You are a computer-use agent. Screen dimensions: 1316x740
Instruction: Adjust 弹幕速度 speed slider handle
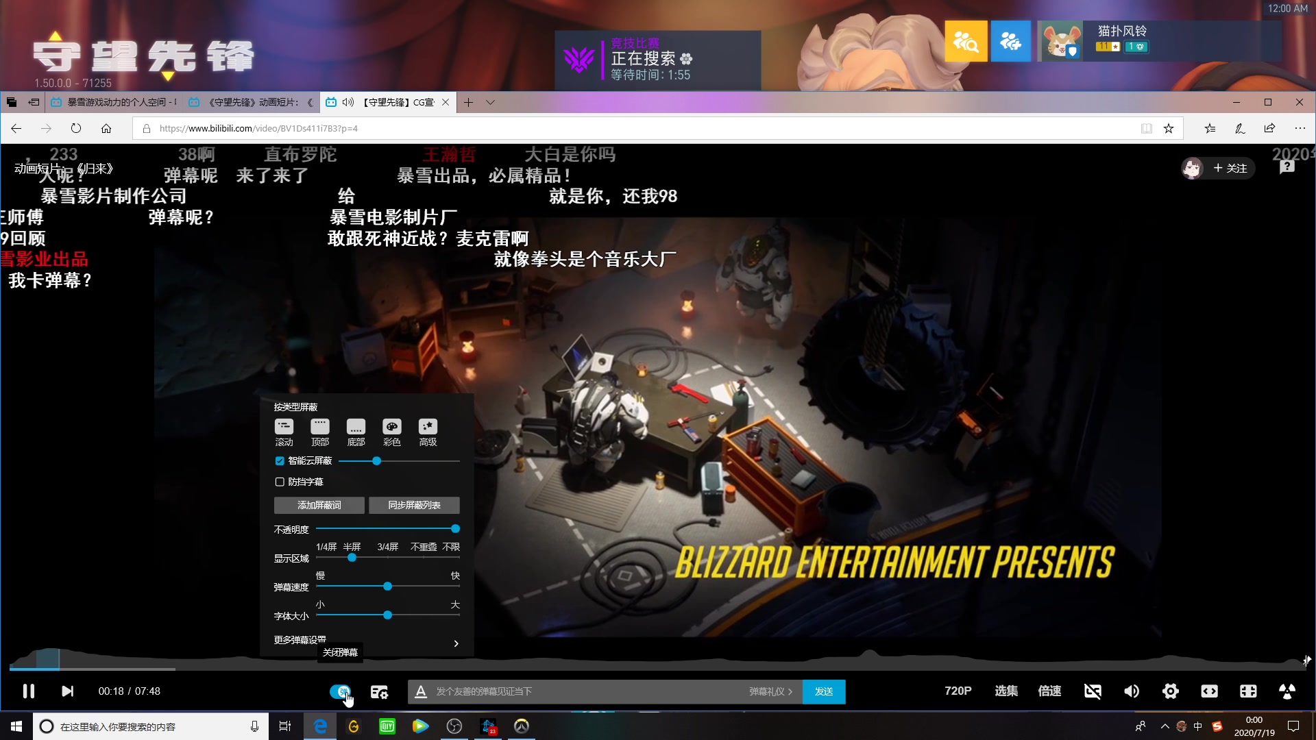[387, 587]
